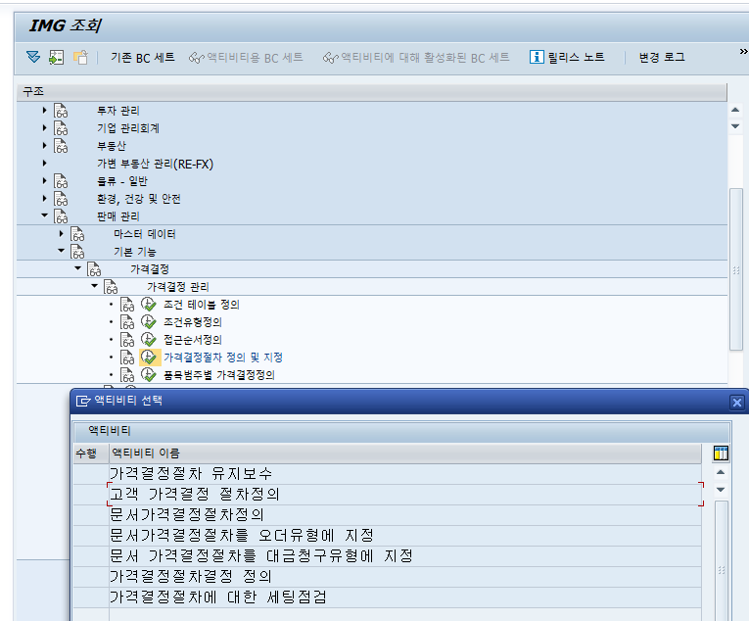Screen dimensions: 749x621
Task: Open 릴리스 노트
Action: 567,58
